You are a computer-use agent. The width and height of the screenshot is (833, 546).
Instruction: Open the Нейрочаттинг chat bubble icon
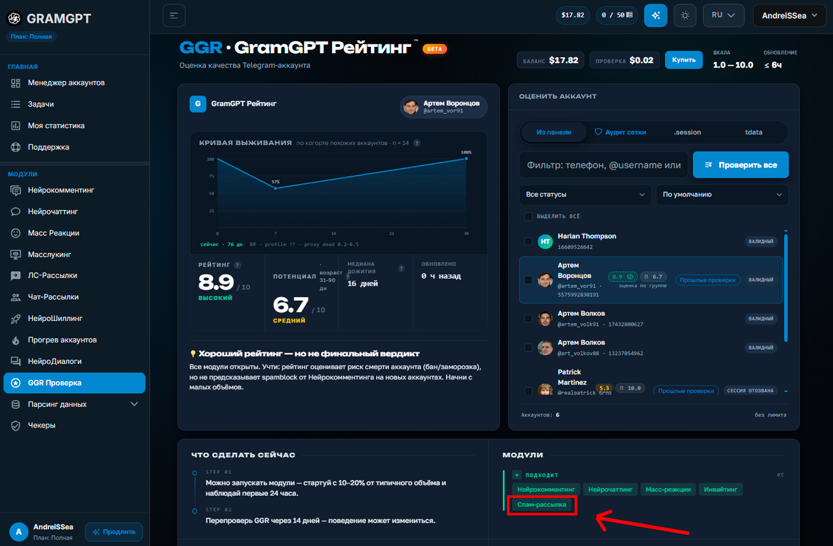(16, 212)
